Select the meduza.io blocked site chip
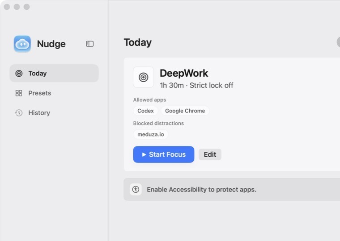This screenshot has height=241, width=340. coord(151,134)
